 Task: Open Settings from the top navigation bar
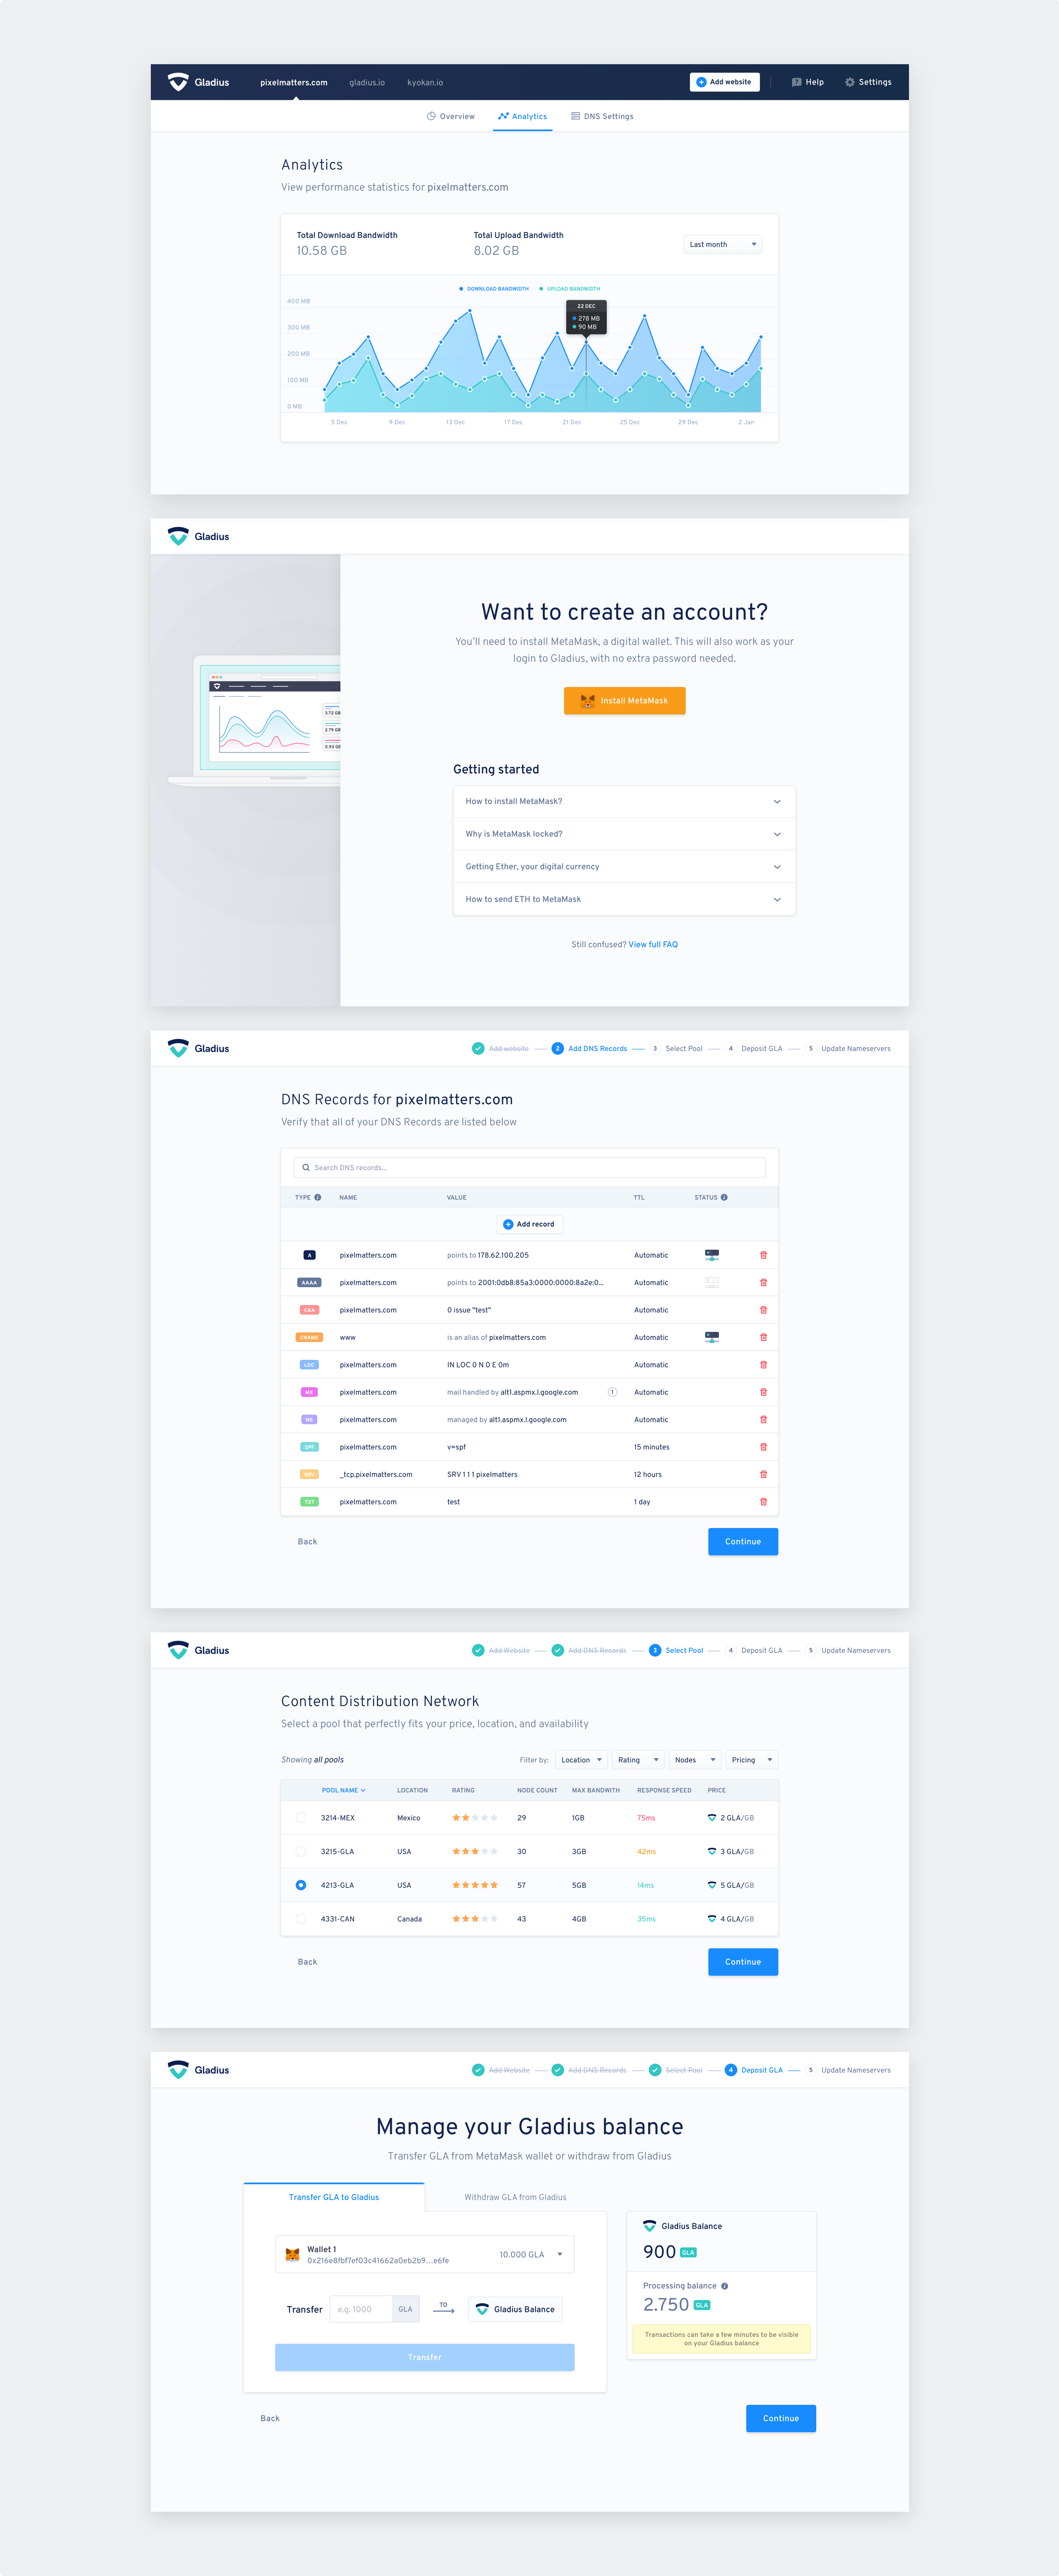868,82
